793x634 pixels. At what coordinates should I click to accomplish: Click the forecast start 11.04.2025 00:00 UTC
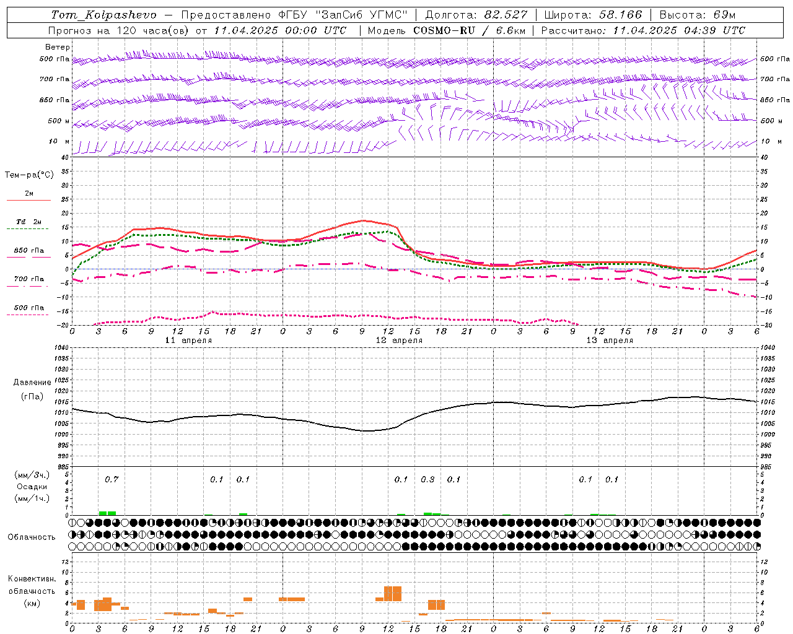280,30
